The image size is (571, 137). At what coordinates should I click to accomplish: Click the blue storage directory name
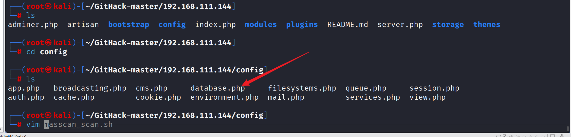(x=448, y=24)
